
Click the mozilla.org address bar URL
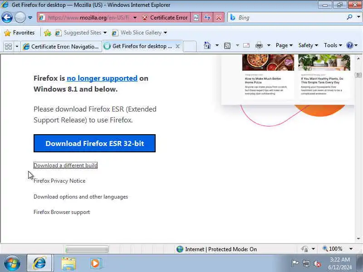point(88,18)
